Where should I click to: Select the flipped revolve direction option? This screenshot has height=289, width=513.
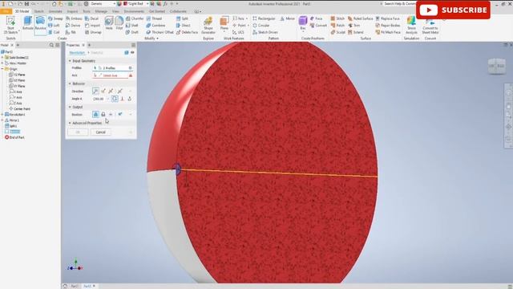pos(103,91)
